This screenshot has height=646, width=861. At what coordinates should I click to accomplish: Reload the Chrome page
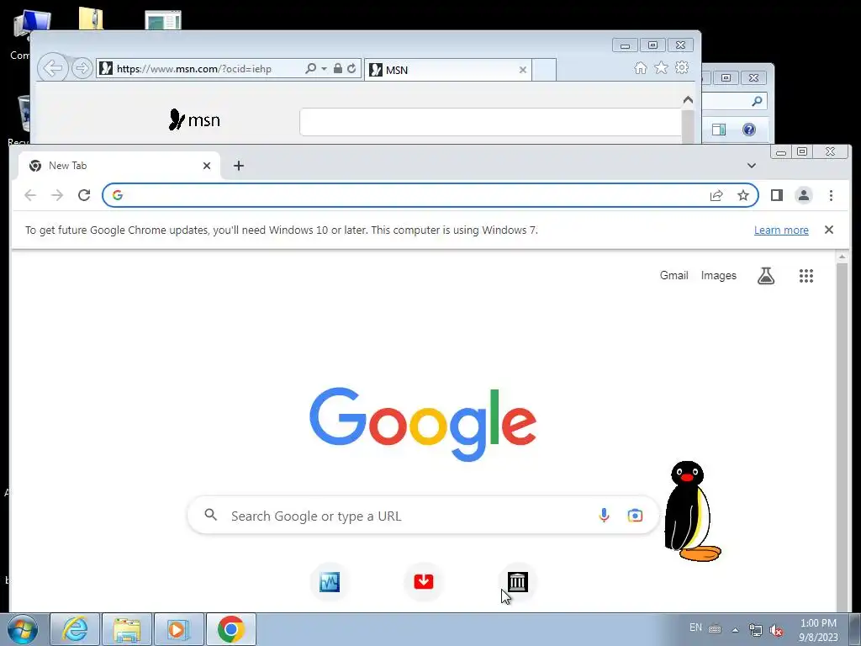84,195
